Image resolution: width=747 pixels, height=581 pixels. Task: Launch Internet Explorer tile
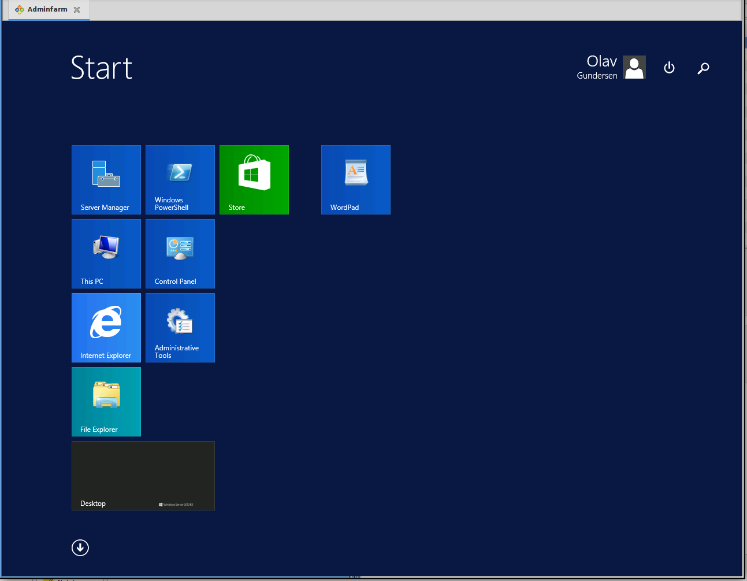106,328
